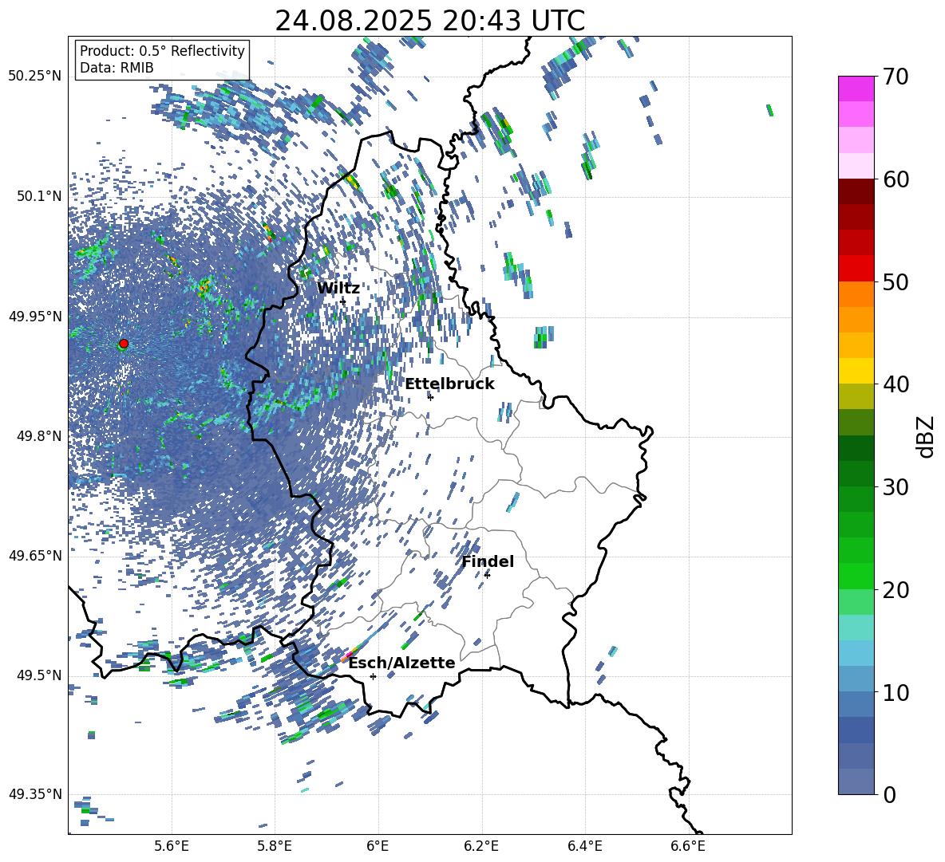The width and height of the screenshot is (945, 862).
Task: Click the Findel city label
Action: [488, 561]
